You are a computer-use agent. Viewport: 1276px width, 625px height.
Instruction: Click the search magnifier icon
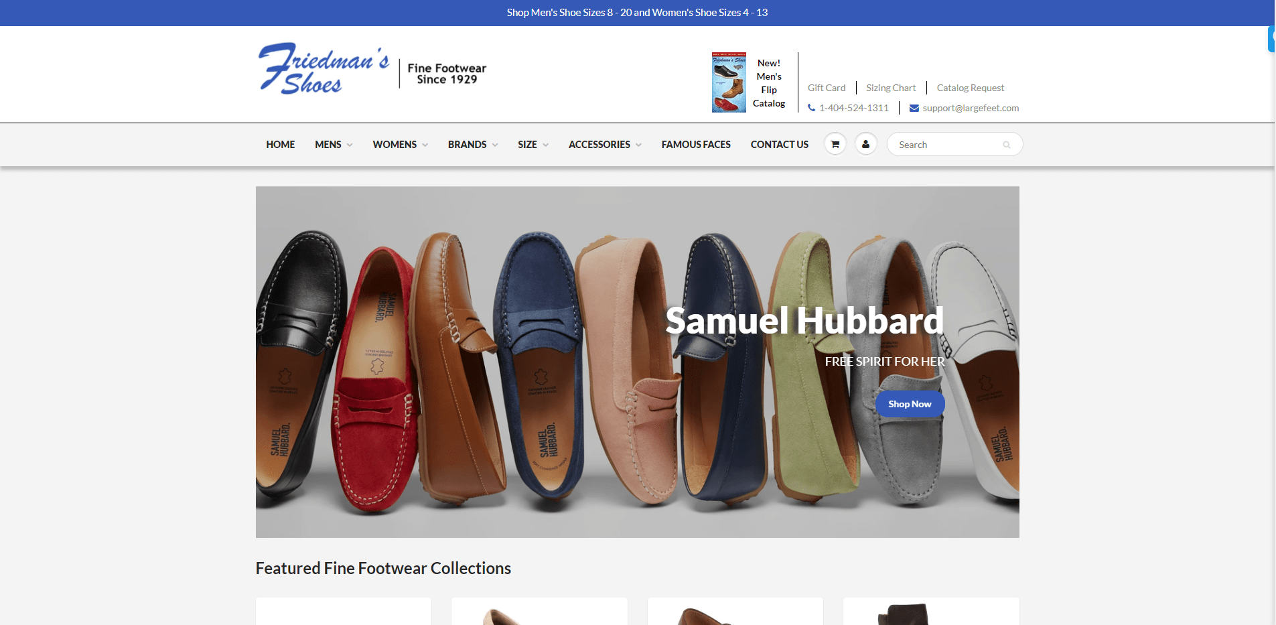(x=1006, y=145)
